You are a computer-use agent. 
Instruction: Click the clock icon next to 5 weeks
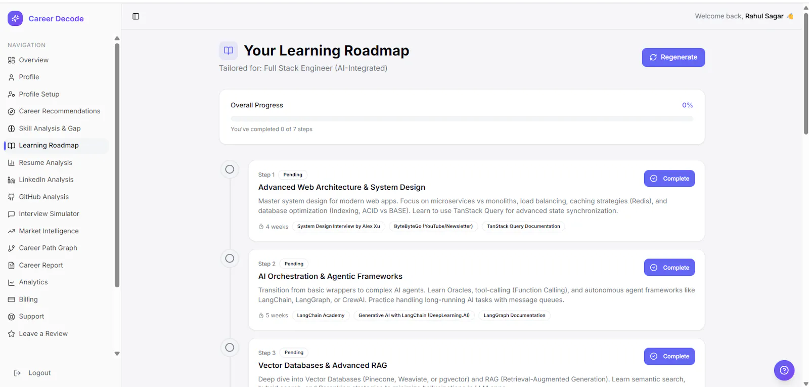click(261, 316)
